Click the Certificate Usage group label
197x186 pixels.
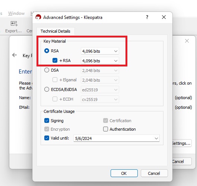pyautogui.click(x=59, y=111)
